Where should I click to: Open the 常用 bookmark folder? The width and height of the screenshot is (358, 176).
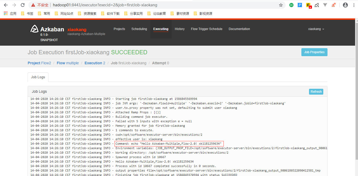coord(44,13)
